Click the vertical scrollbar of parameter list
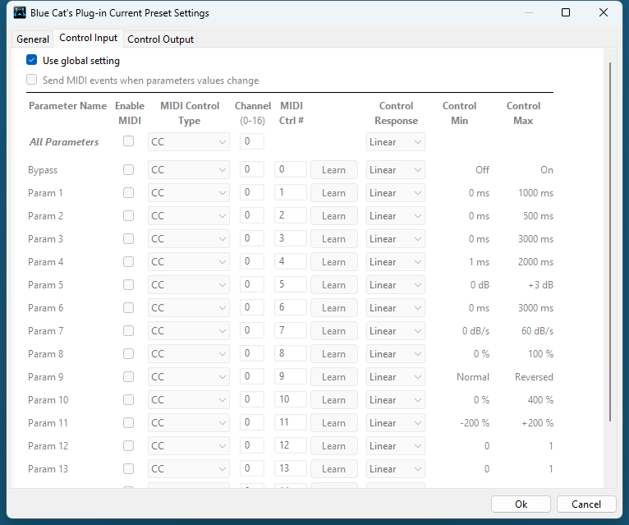The width and height of the screenshot is (629, 525). [x=610, y=246]
